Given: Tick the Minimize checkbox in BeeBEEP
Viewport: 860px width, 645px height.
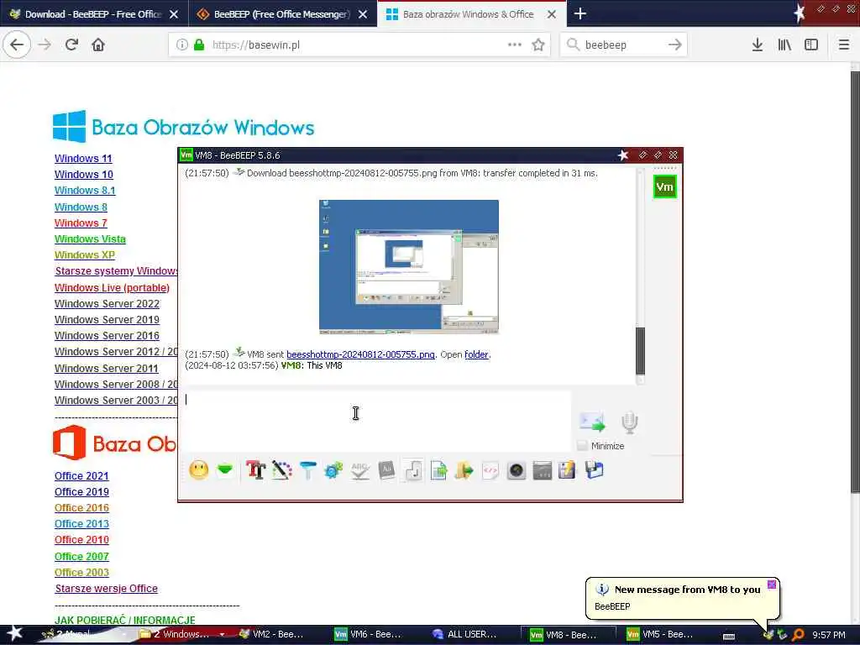Looking at the screenshot, I should click(x=583, y=446).
